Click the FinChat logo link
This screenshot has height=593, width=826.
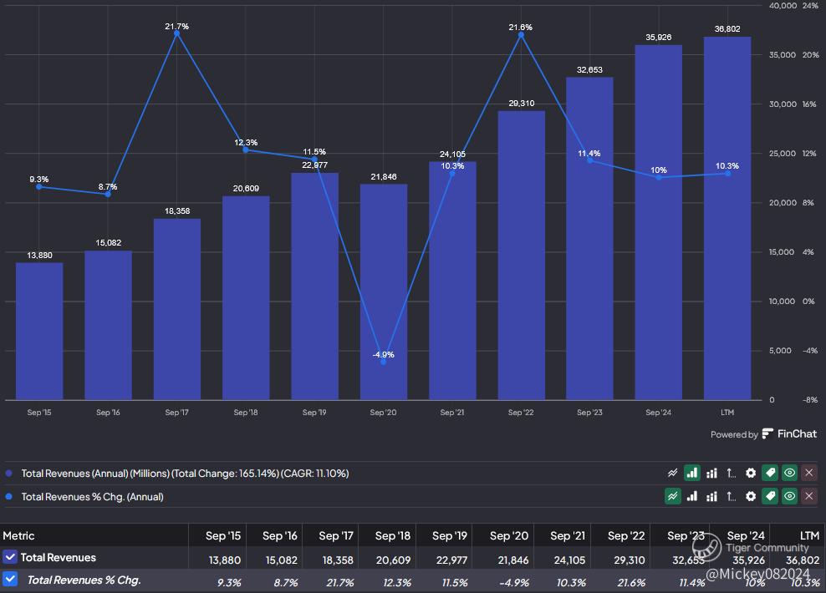coord(789,434)
